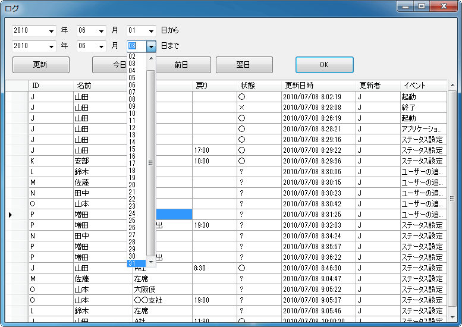Click dropdown list scroll down arrow
Viewport: 462px width, 327px height.
click(x=151, y=262)
